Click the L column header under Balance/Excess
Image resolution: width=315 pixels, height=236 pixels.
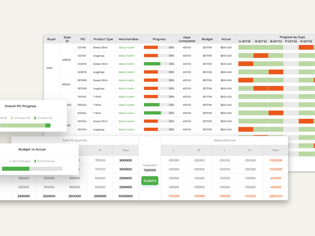click(224, 150)
